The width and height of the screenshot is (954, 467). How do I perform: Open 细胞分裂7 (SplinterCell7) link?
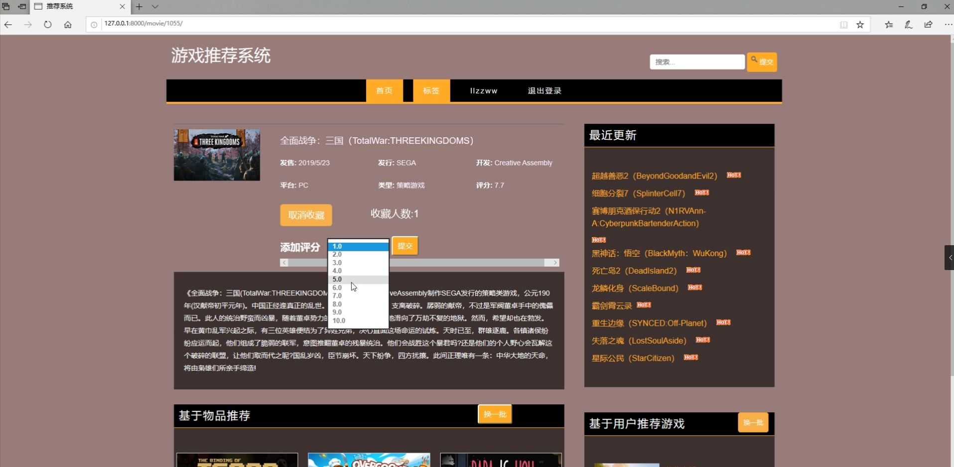point(638,193)
